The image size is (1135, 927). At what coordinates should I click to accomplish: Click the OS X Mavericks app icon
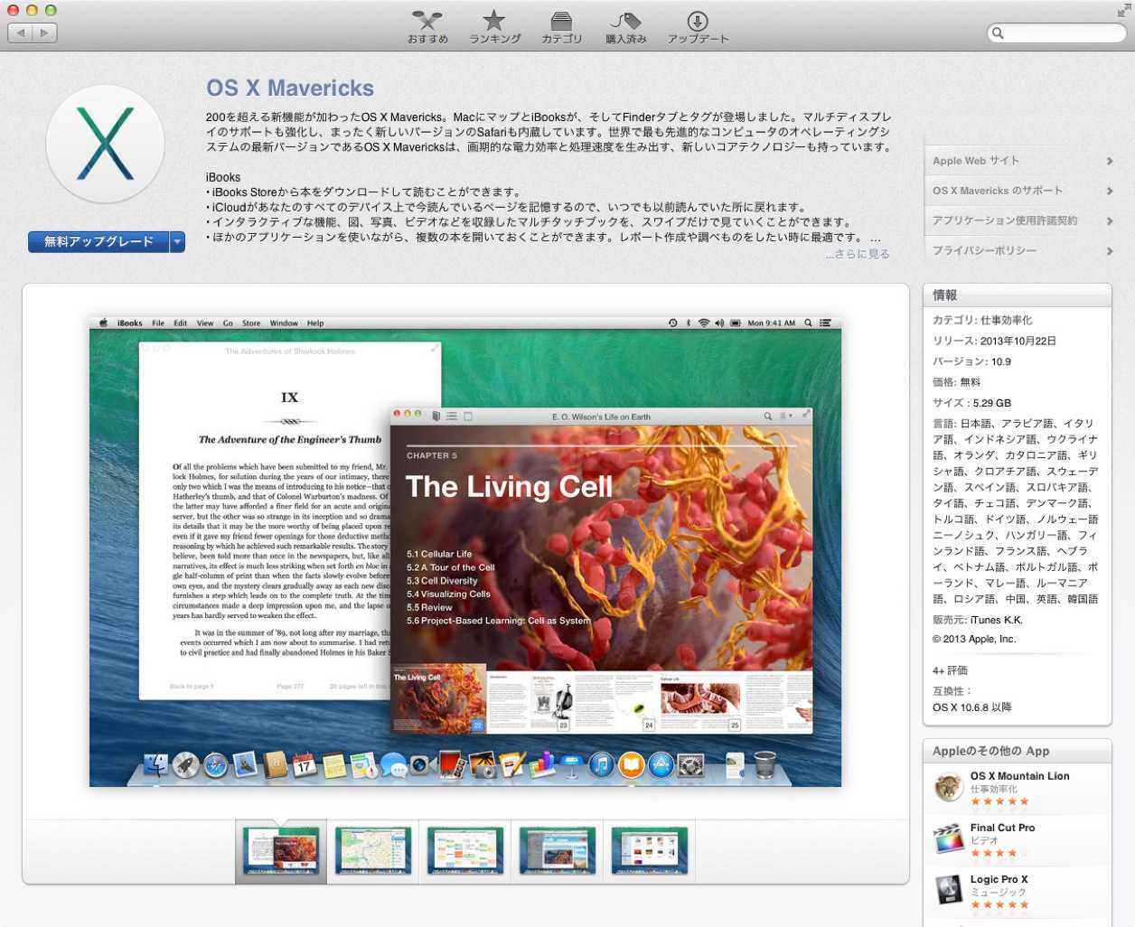coord(106,144)
